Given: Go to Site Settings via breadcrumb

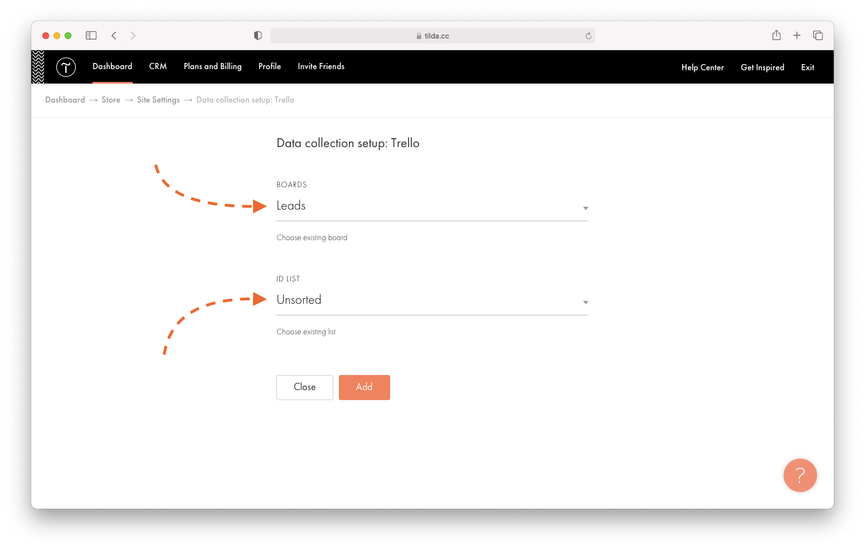Looking at the screenshot, I should (x=158, y=100).
